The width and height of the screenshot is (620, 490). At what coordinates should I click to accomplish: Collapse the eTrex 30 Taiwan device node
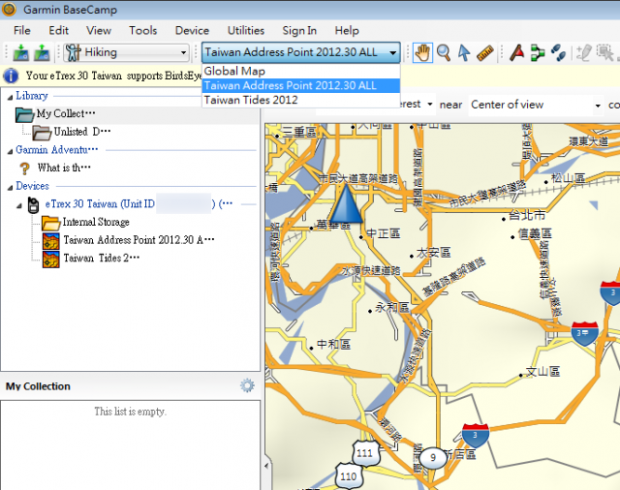(x=18, y=205)
